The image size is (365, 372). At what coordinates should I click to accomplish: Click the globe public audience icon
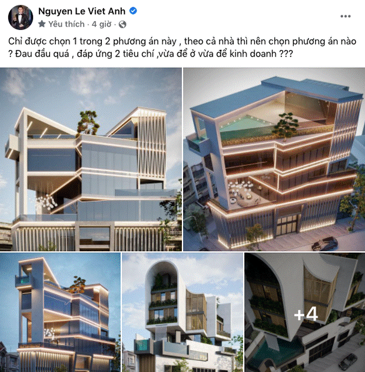122,24
